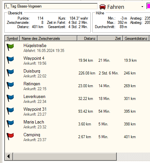The height and width of the screenshot is (163, 150).
Task: Click the left arrow of horizontal scrollbar
Action: (x=9, y=156)
